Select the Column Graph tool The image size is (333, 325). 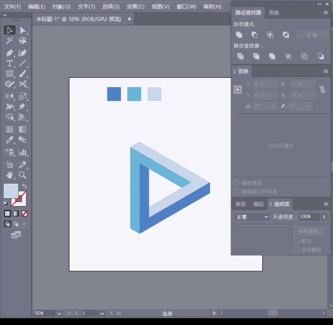click(x=23, y=152)
